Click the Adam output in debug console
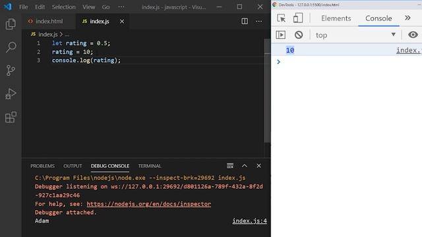 [x=42, y=221]
